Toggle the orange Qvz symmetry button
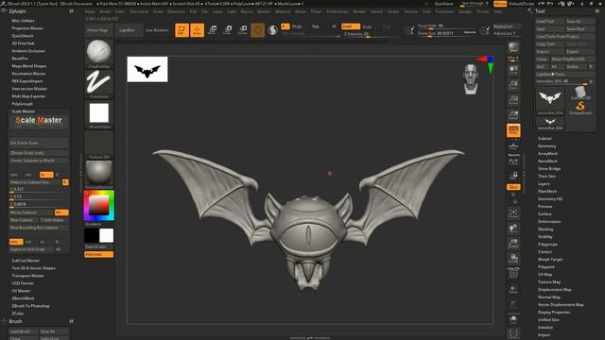605x340 pixels. (513, 187)
